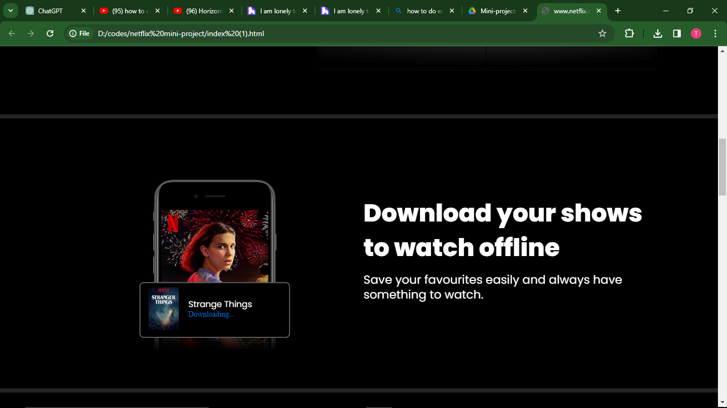Expand the tab search dropdown arrow

(10, 11)
